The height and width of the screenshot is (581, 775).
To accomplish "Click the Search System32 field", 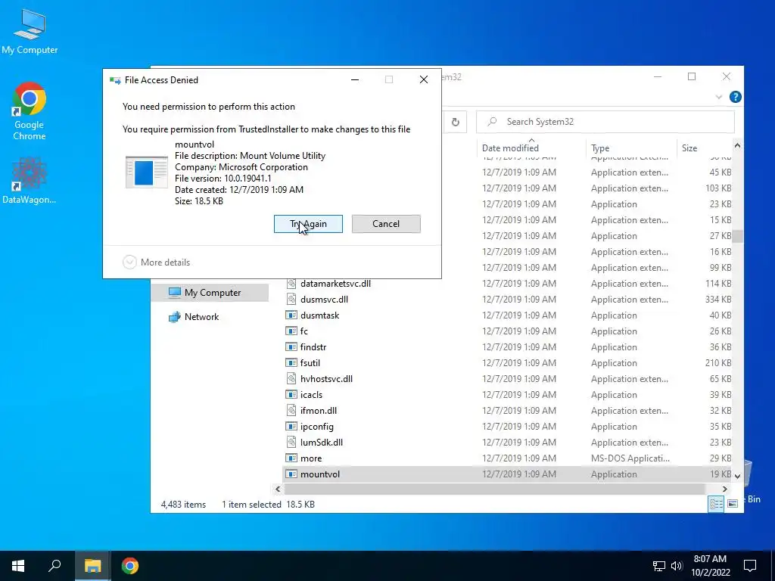I will point(605,122).
